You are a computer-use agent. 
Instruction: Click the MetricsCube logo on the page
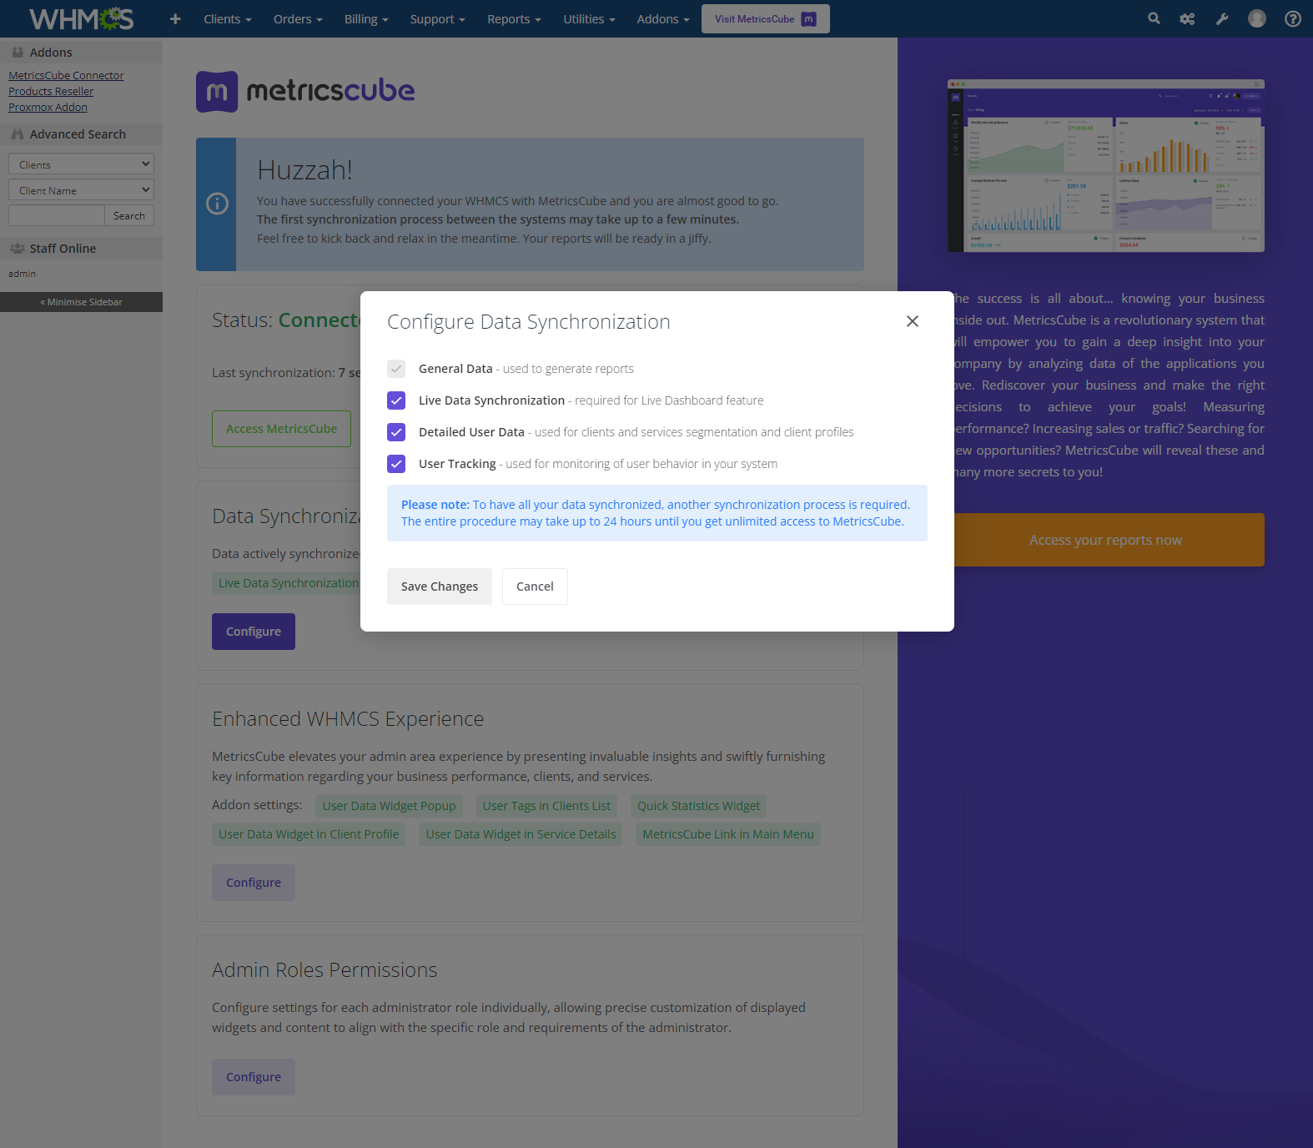pyautogui.click(x=305, y=91)
